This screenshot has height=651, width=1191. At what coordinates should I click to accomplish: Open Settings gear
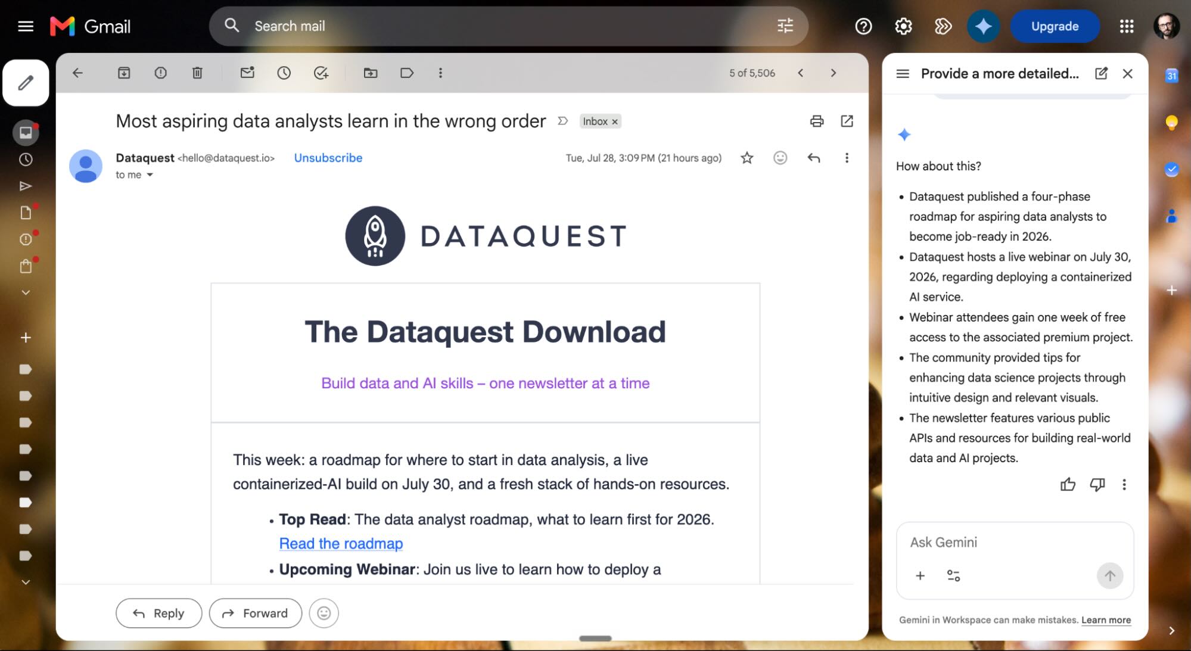[x=903, y=26]
